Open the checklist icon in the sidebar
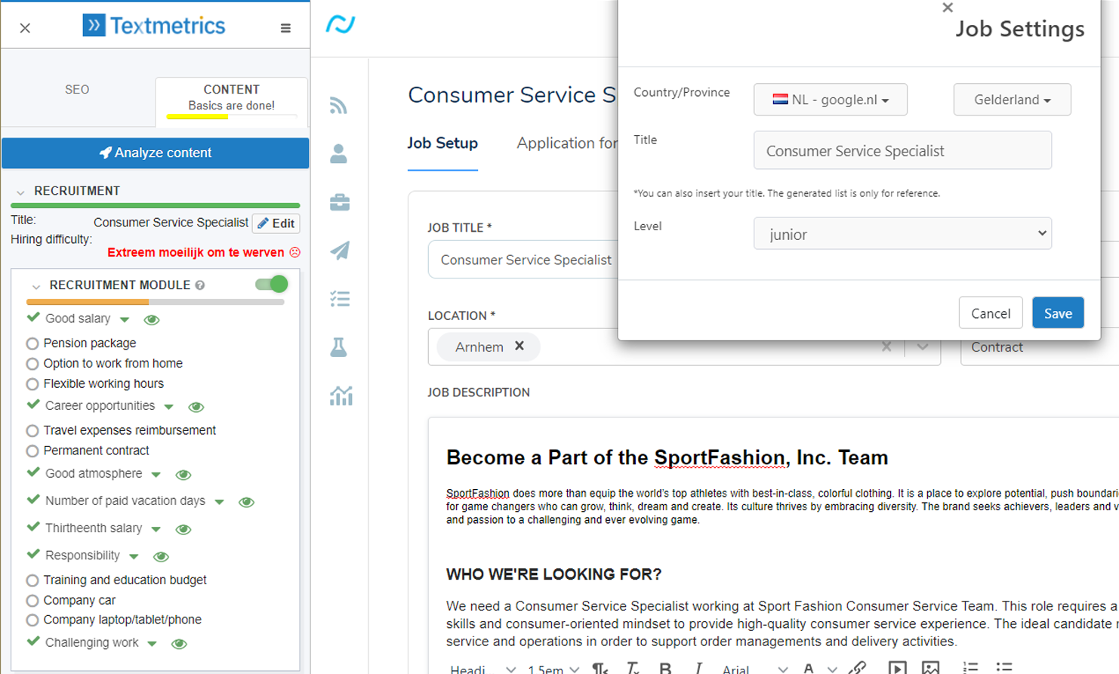 tap(340, 299)
